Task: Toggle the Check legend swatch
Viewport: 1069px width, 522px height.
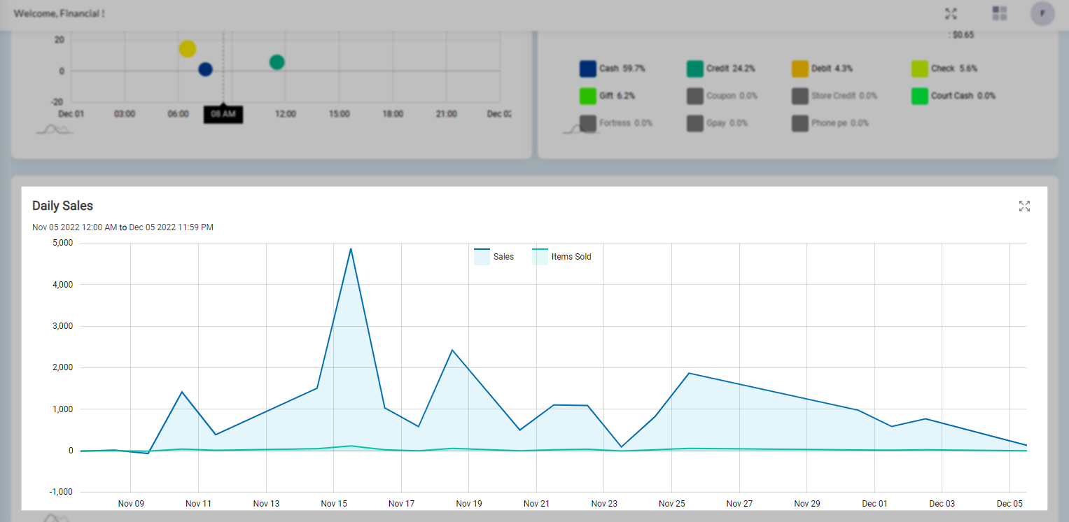Action: (919, 69)
